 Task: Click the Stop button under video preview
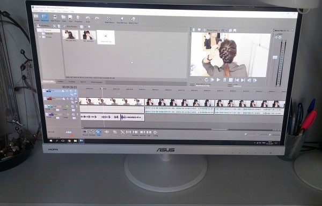pyautogui.click(x=231, y=80)
